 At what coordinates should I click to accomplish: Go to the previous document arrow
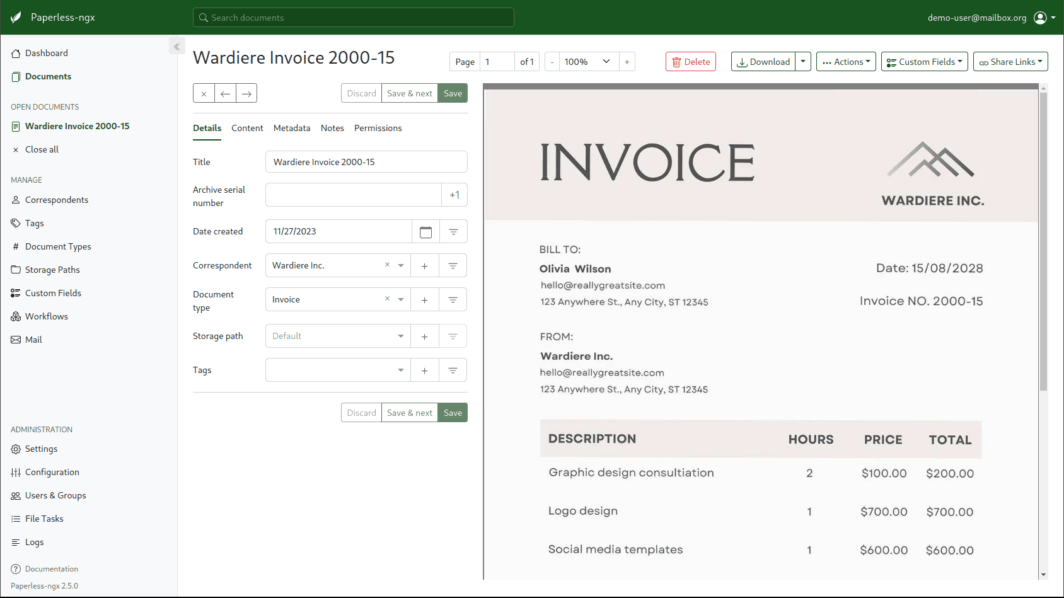225,94
